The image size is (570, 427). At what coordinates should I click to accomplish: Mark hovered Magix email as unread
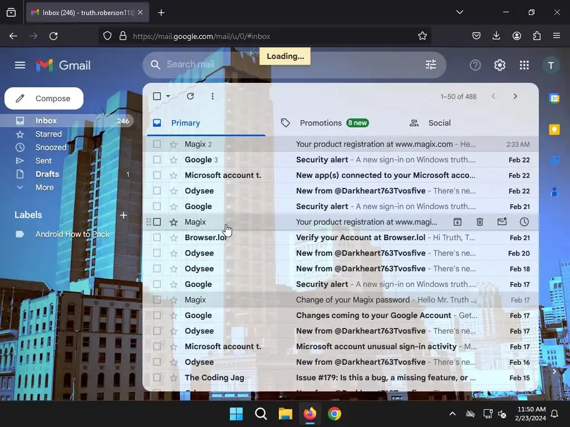pyautogui.click(x=502, y=222)
